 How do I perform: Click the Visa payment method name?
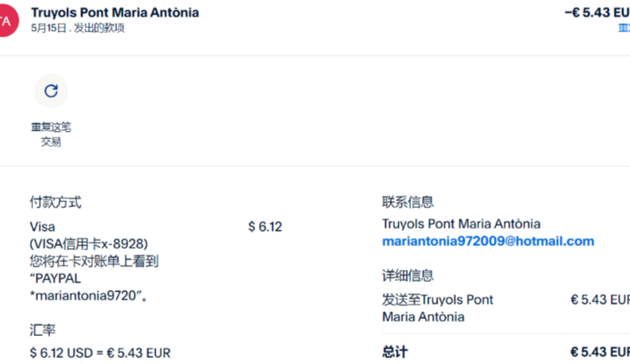(42, 227)
